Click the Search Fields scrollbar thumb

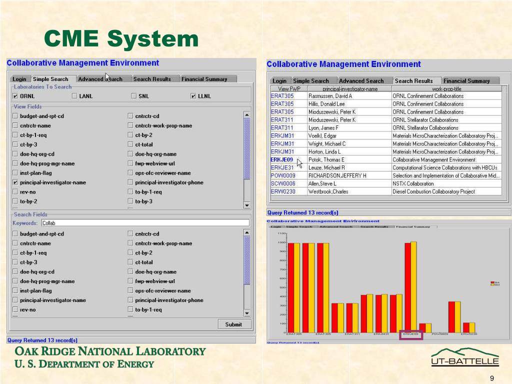[x=247, y=260]
